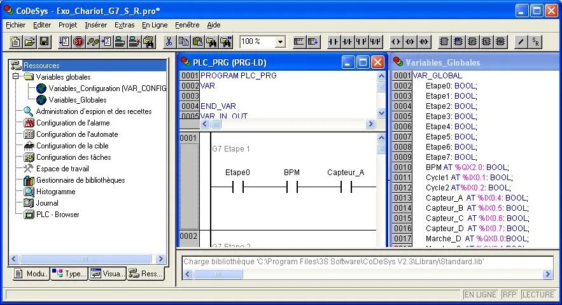Open the Aide menu

pos(214,25)
